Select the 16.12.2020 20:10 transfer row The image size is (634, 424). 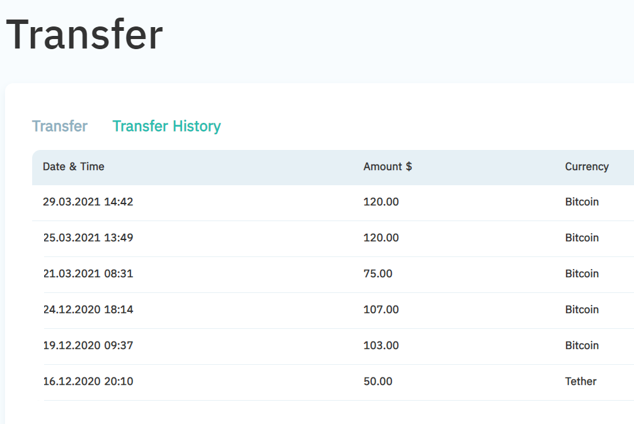coord(333,382)
